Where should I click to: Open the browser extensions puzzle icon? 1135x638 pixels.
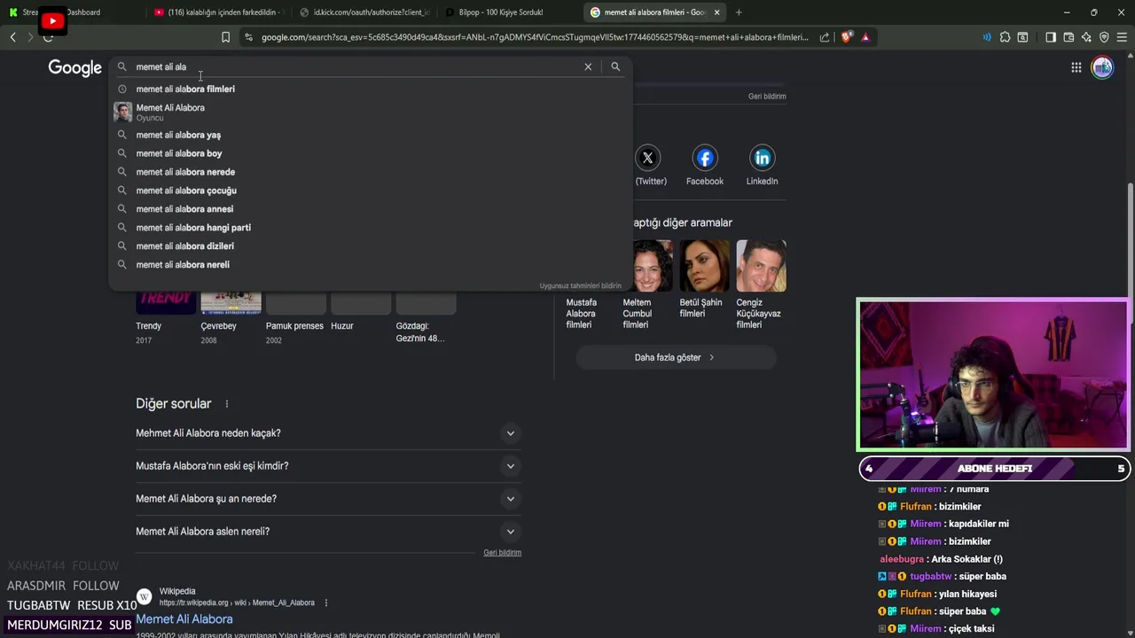pos(1005,37)
